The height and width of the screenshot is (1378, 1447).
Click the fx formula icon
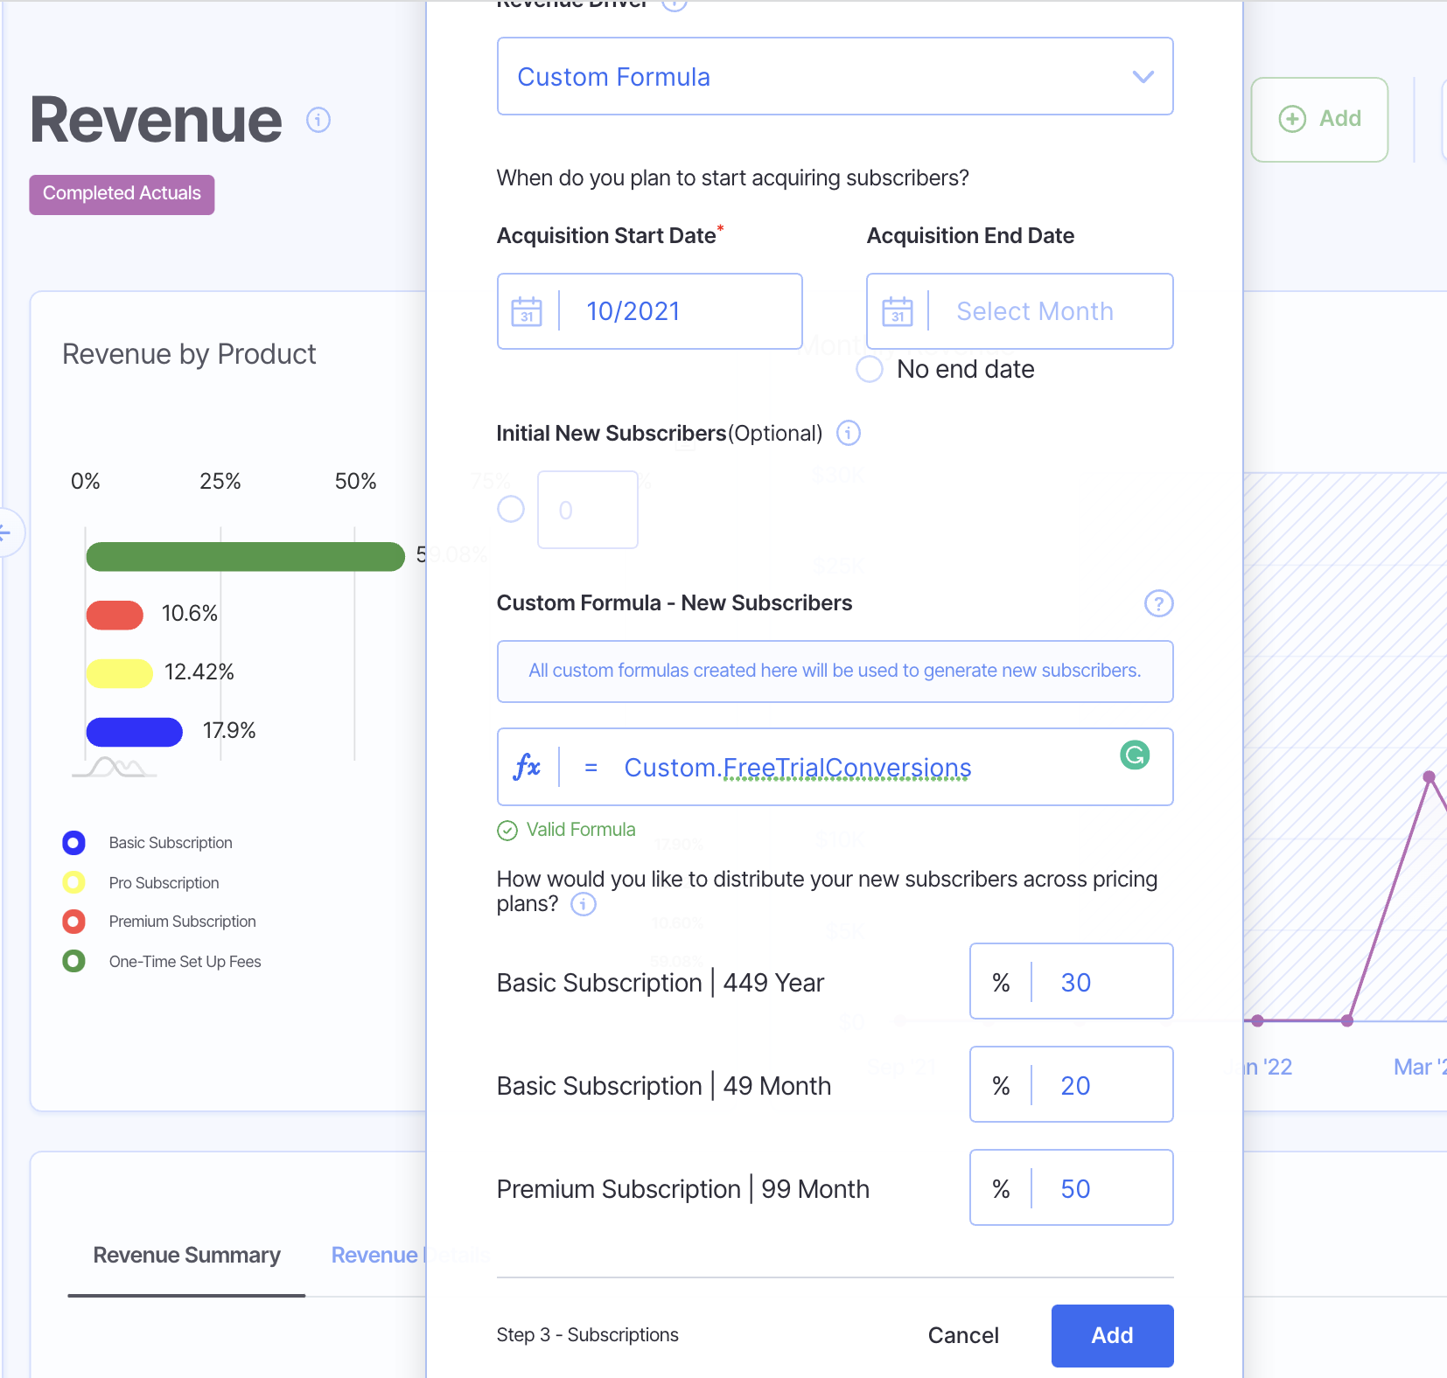click(528, 767)
